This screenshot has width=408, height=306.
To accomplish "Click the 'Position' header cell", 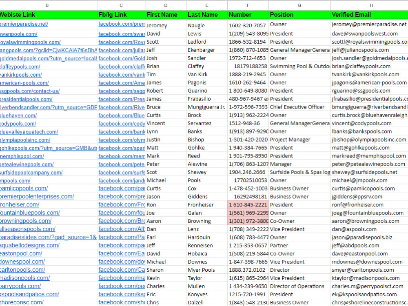I will click(x=299, y=15).
